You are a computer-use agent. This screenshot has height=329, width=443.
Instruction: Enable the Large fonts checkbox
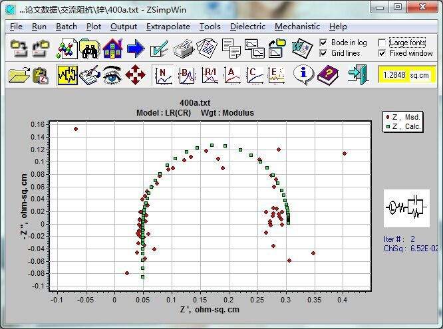click(x=382, y=43)
